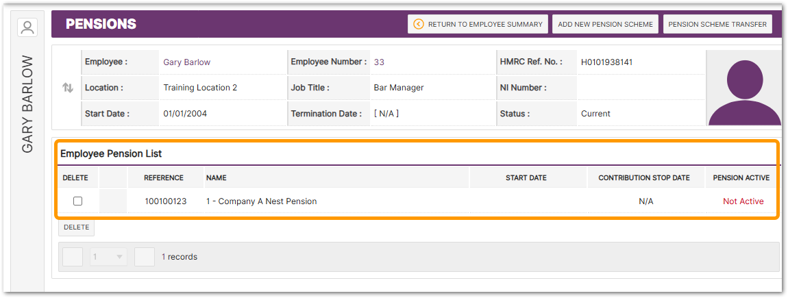This screenshot has width=788, height=298.
Task: Click pension reference 100100123
Action: tap(165, 201)
